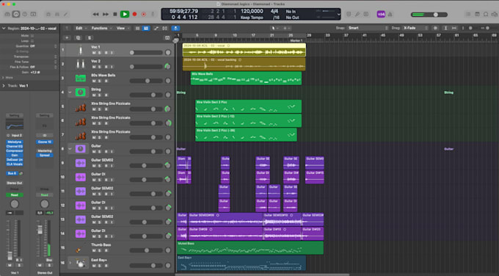
Task: Change Voc 1 automation mode Read button
Action: pos(15,195)
